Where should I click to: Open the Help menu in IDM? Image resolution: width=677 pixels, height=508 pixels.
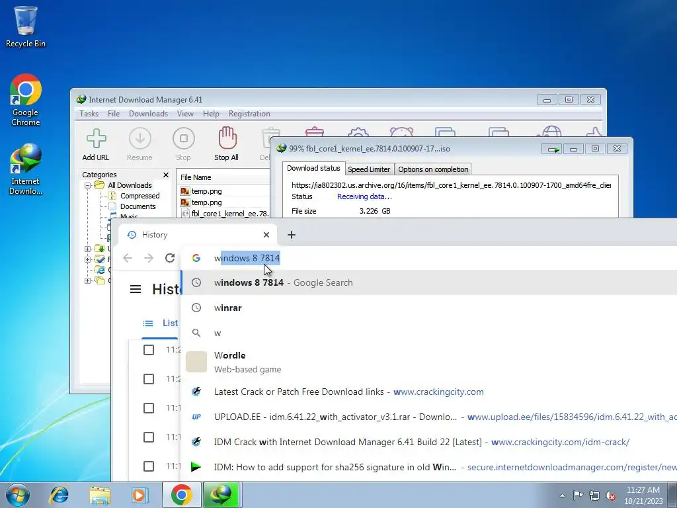(x=211, y=114)
